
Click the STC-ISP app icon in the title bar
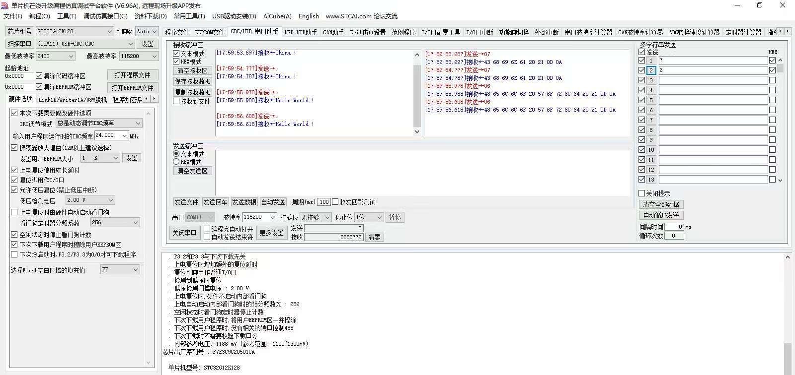pos(5,5)
